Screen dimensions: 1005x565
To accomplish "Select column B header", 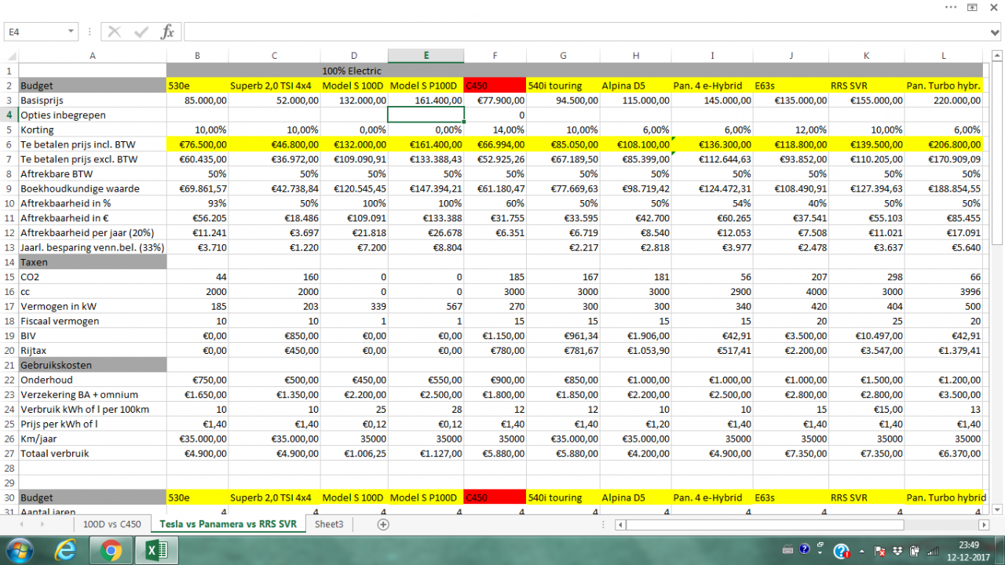I will [197, 56].
